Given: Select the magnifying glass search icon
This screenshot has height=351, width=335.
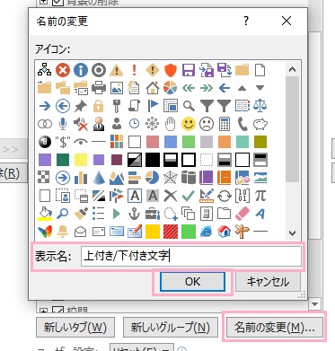Looking at the screenshot, I should point(189,106).
